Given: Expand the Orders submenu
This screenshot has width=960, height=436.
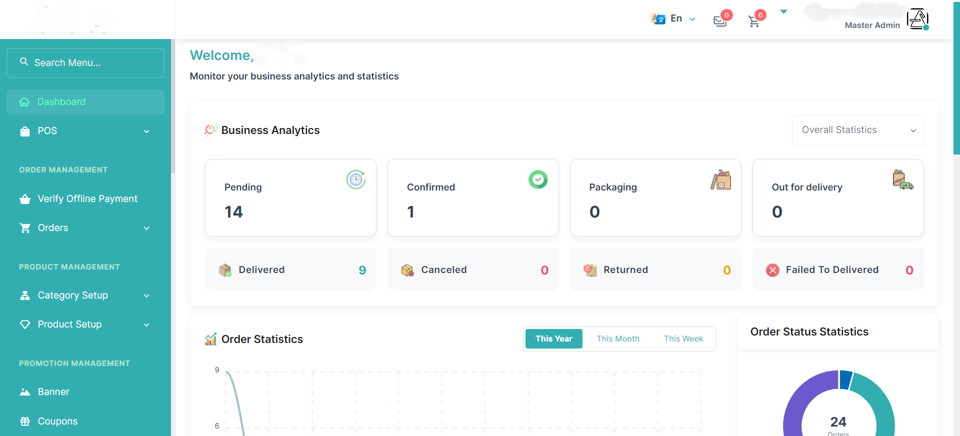Looking at the screenshot, I should [85, 228].
